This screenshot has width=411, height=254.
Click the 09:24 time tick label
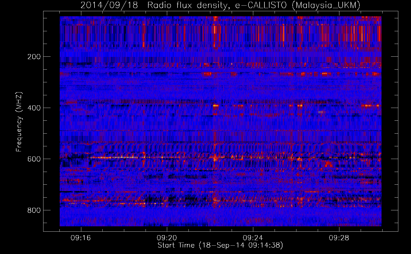coord(253,238)
